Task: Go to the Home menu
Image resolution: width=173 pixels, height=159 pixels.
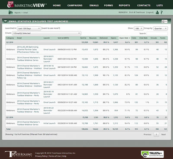Action: point(57,6)
